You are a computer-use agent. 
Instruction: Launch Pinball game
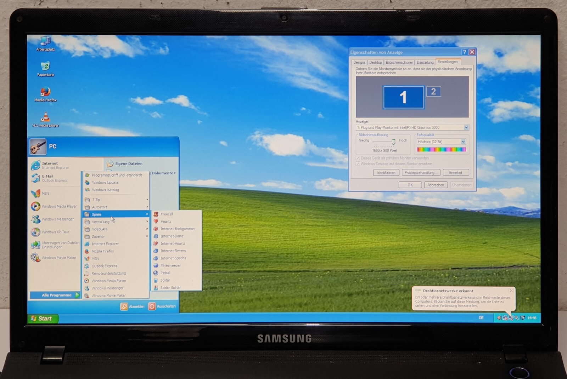(176, 273)
